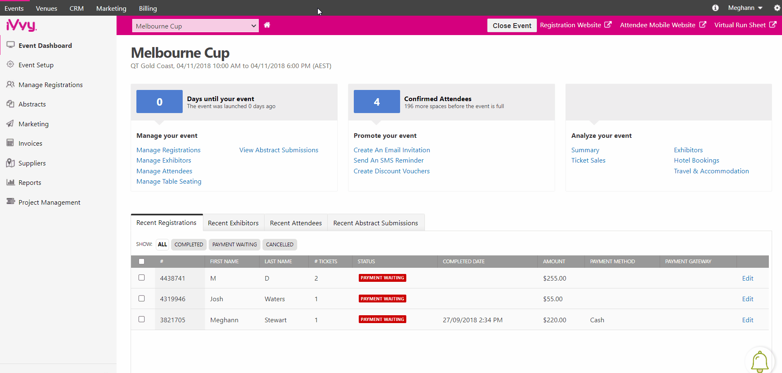Open the info icon in top bar
The image size is (782, 373).
pos(715,8)
